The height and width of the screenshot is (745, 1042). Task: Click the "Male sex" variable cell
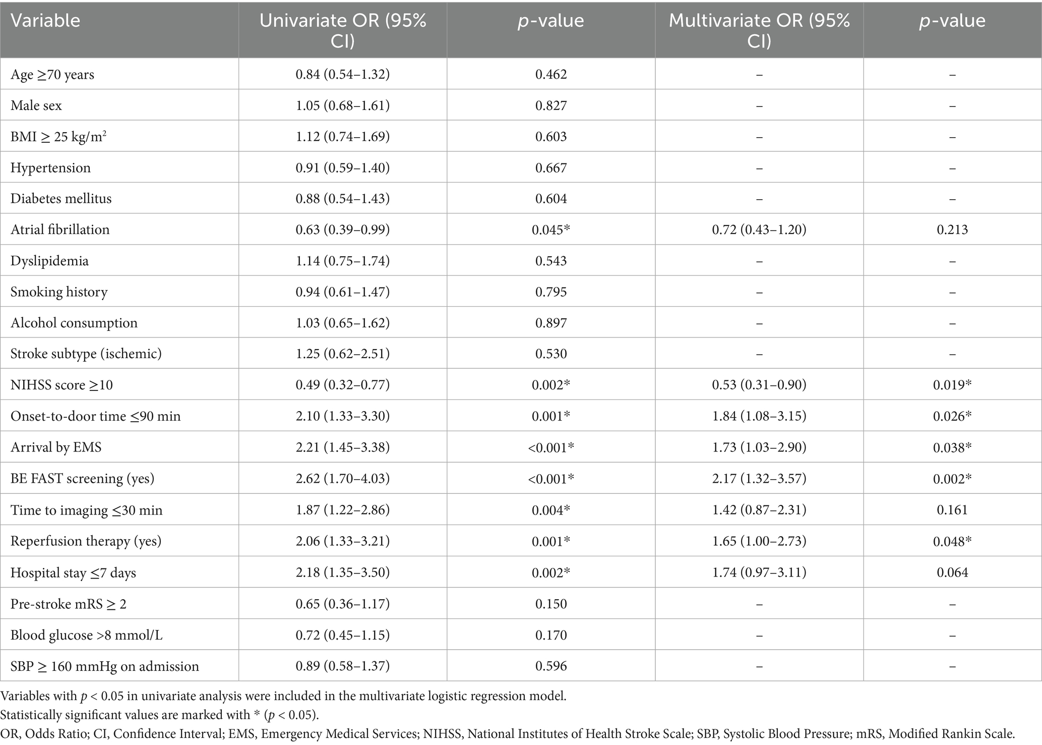(x=36, y=105)
